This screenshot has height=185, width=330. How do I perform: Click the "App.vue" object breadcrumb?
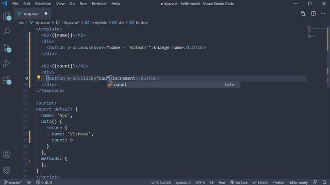[68, 23]
